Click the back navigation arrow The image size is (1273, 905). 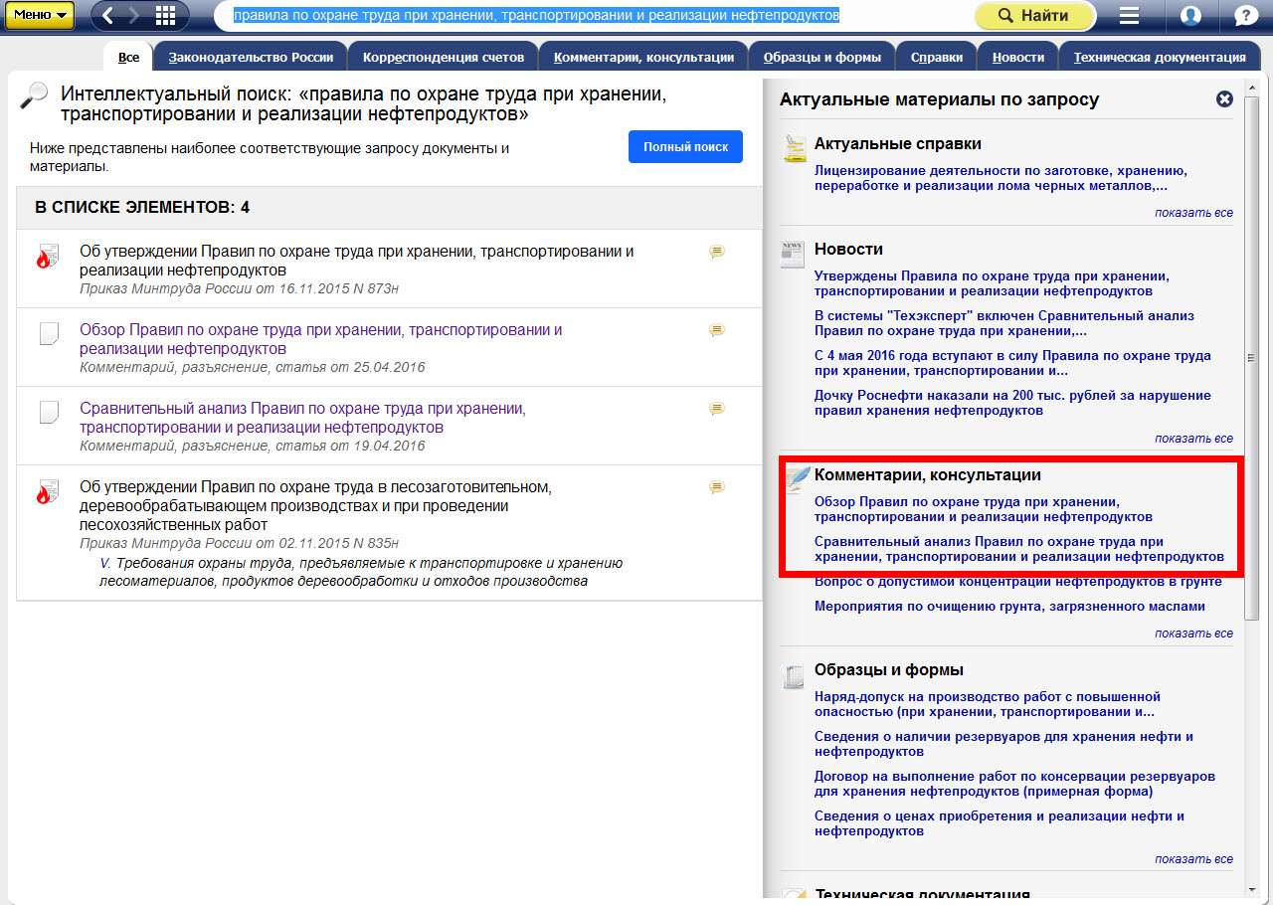(108, 16)
